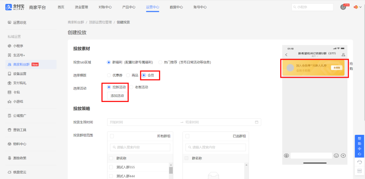Click scroll up arrow in 已选群组 list

(246, 164)
